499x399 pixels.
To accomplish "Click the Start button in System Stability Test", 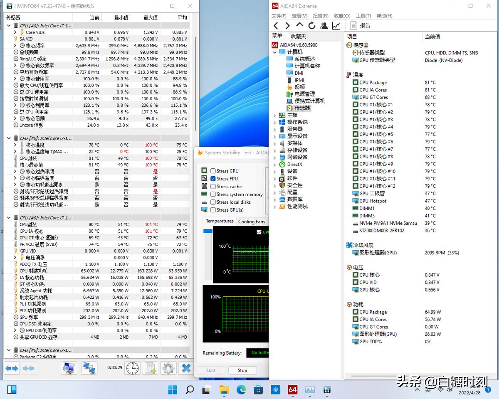I will [x=211, y=370].
